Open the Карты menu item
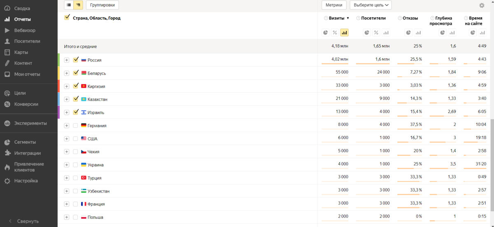494x227 pixels. click(x=21, y=52)
